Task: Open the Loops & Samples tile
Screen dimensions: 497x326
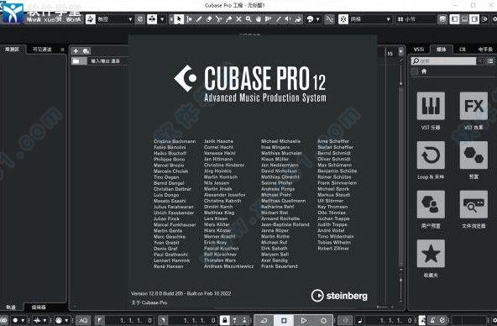Action: coord(431,155)
